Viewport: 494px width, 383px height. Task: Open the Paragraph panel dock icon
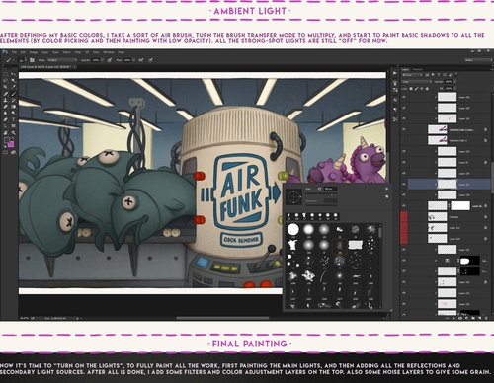click(395, 110)
